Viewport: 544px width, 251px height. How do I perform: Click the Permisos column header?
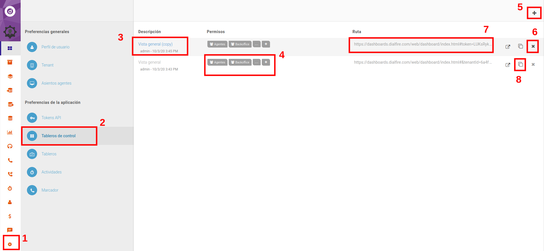216,32
